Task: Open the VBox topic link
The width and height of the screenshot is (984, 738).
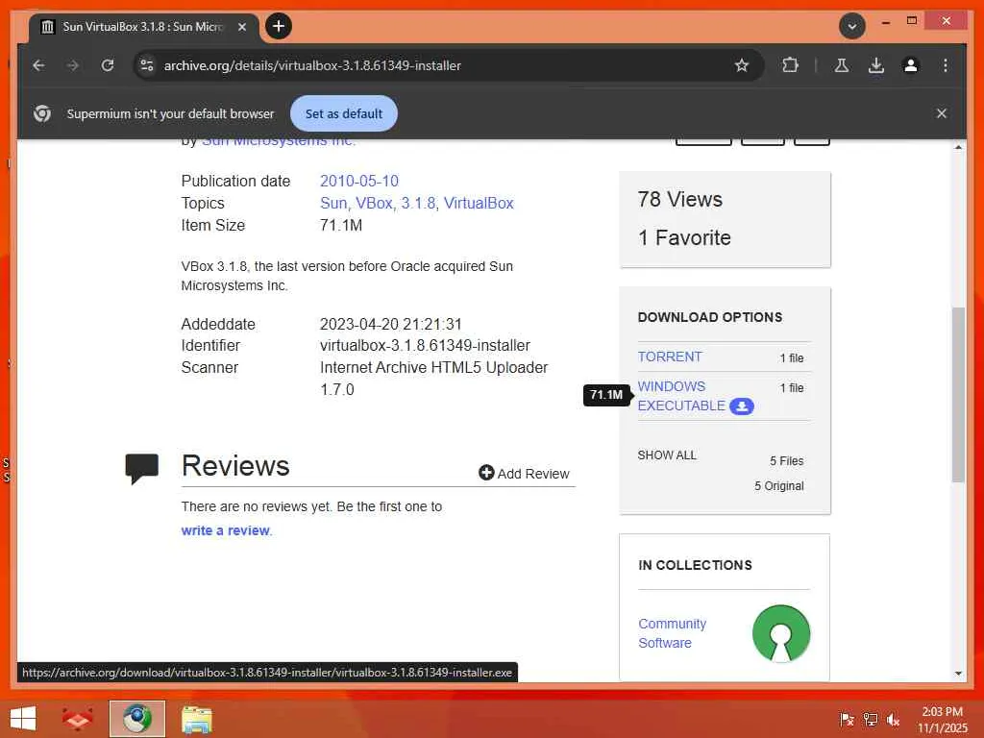Action: point(374,204)
